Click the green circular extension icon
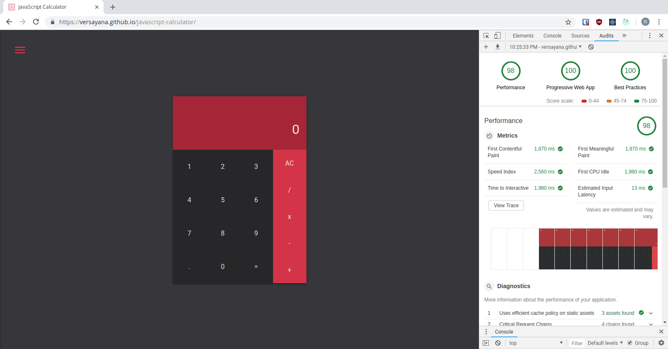The width and height of the screenshot is (668, 349). point(626,22)
